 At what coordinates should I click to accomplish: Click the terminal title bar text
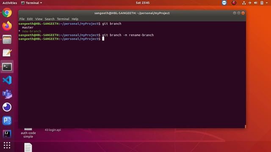pyautogui.click(x=132, y=13)
